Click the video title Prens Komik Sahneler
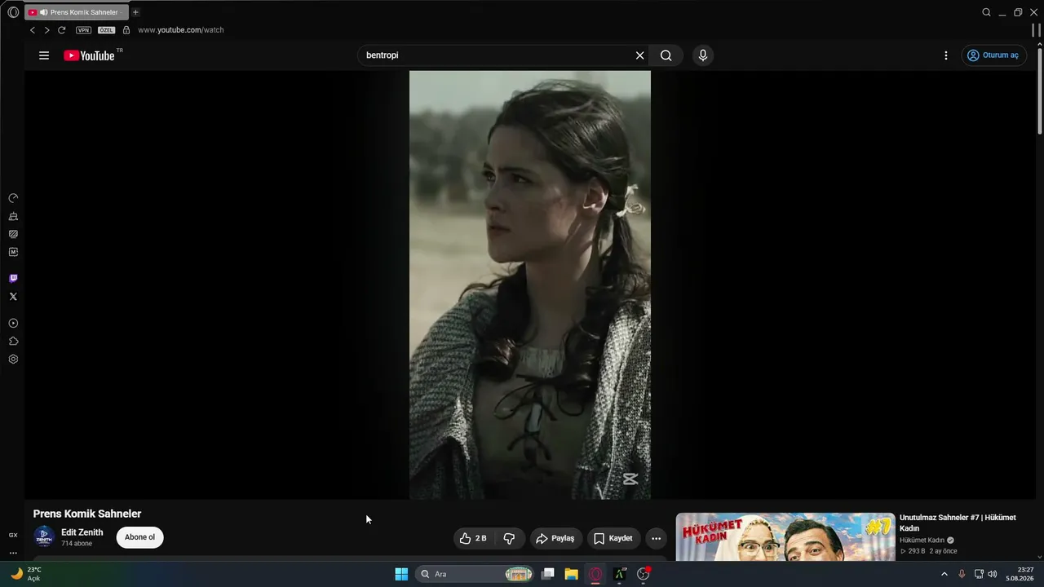 click(87, 514)
